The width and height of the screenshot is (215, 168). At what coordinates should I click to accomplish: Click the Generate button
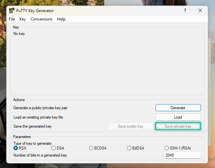[x=178, y=108]
